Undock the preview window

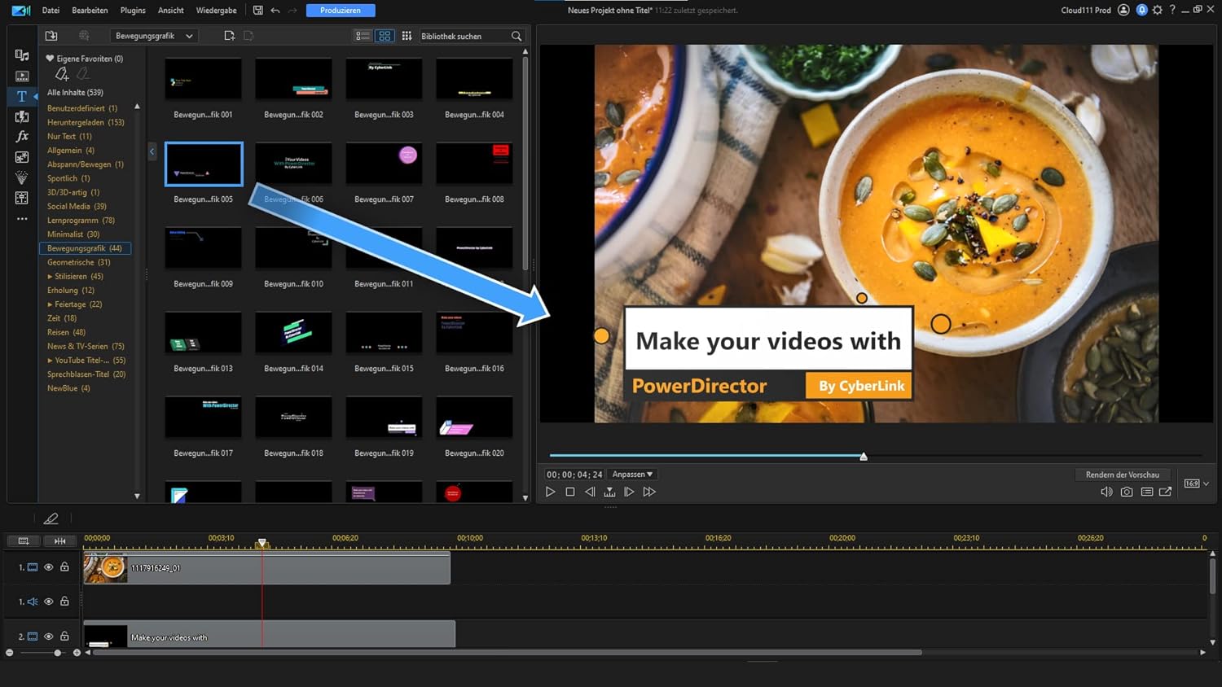click(1165, 492)
